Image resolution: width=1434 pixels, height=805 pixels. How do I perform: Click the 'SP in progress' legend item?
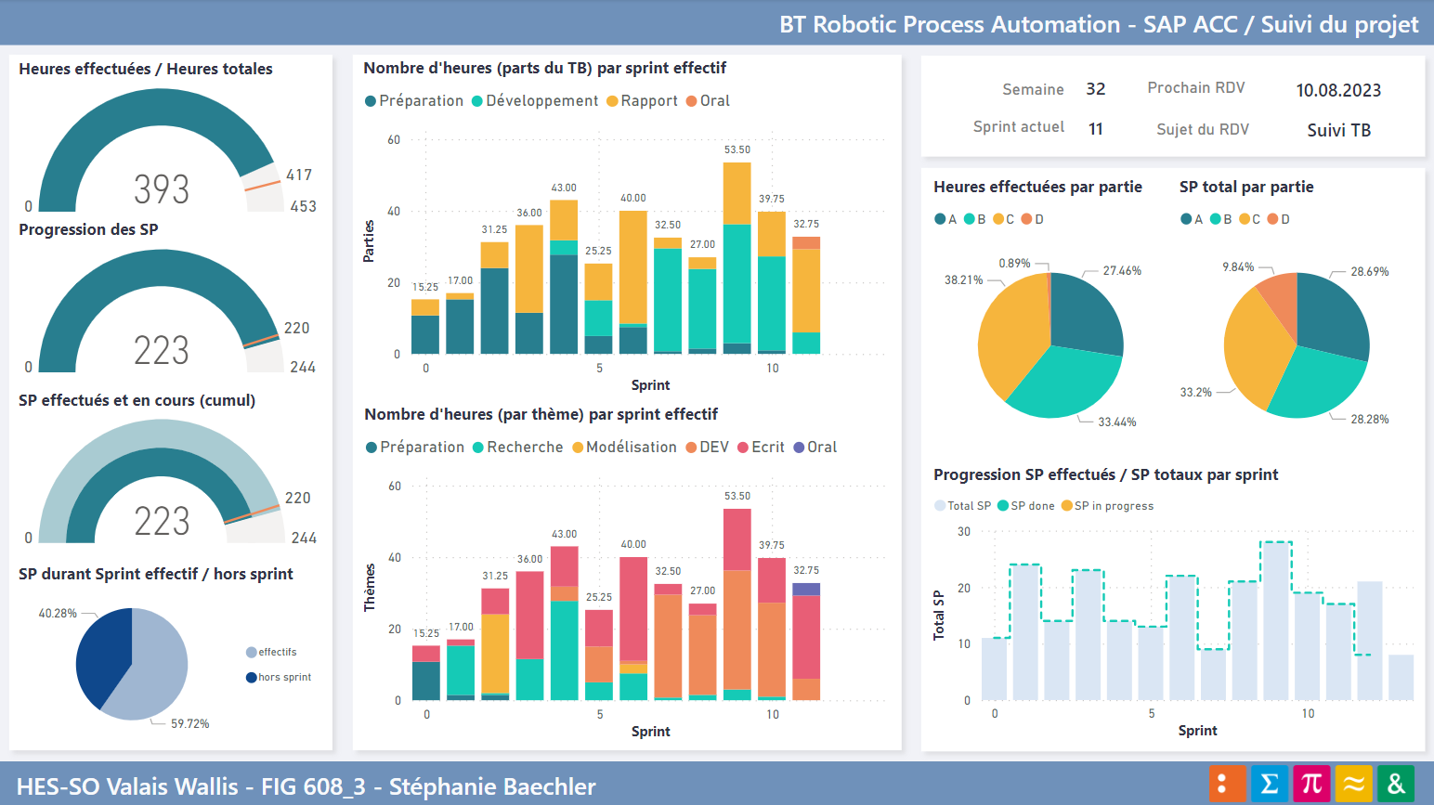point(1067,506)
